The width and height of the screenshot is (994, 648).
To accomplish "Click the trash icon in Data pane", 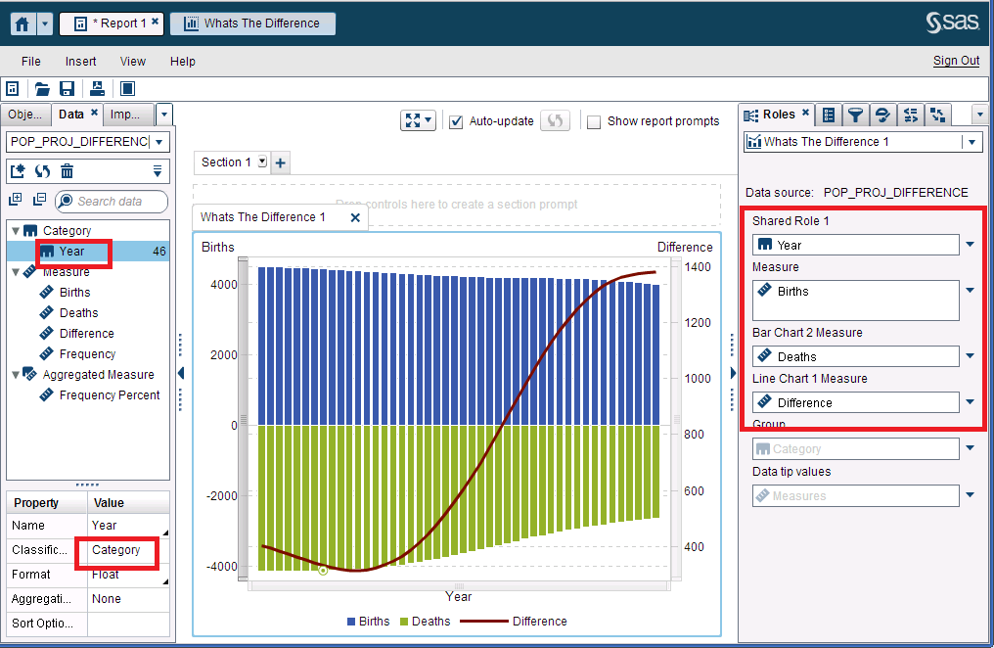I will 68,171.
